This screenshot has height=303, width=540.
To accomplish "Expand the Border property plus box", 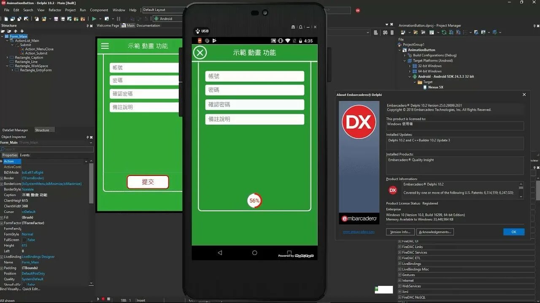I will point(2,178).
